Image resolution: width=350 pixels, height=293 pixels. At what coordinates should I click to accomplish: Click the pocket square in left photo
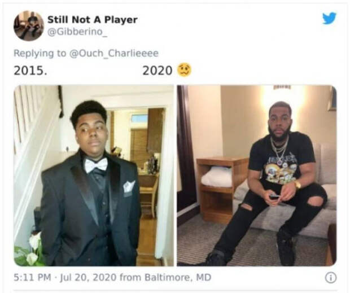coord(129,186)
